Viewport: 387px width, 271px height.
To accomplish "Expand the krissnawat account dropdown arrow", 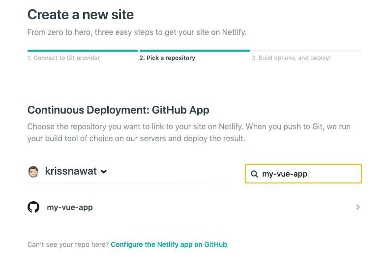I will (x=104, y=172).
